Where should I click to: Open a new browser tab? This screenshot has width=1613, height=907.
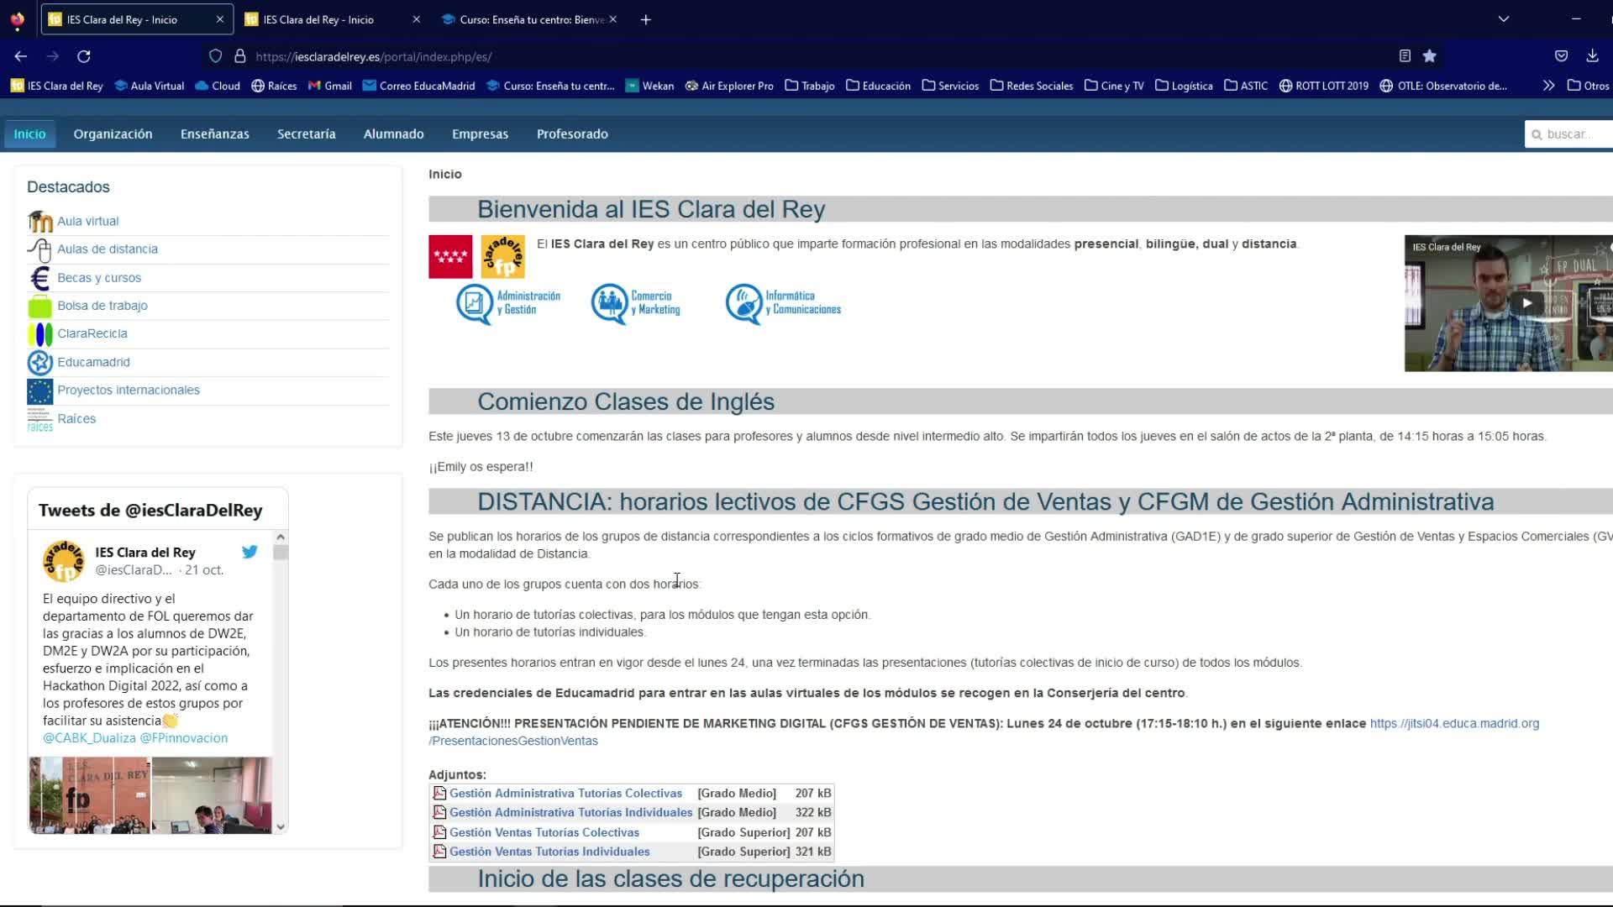click(645, 19)
